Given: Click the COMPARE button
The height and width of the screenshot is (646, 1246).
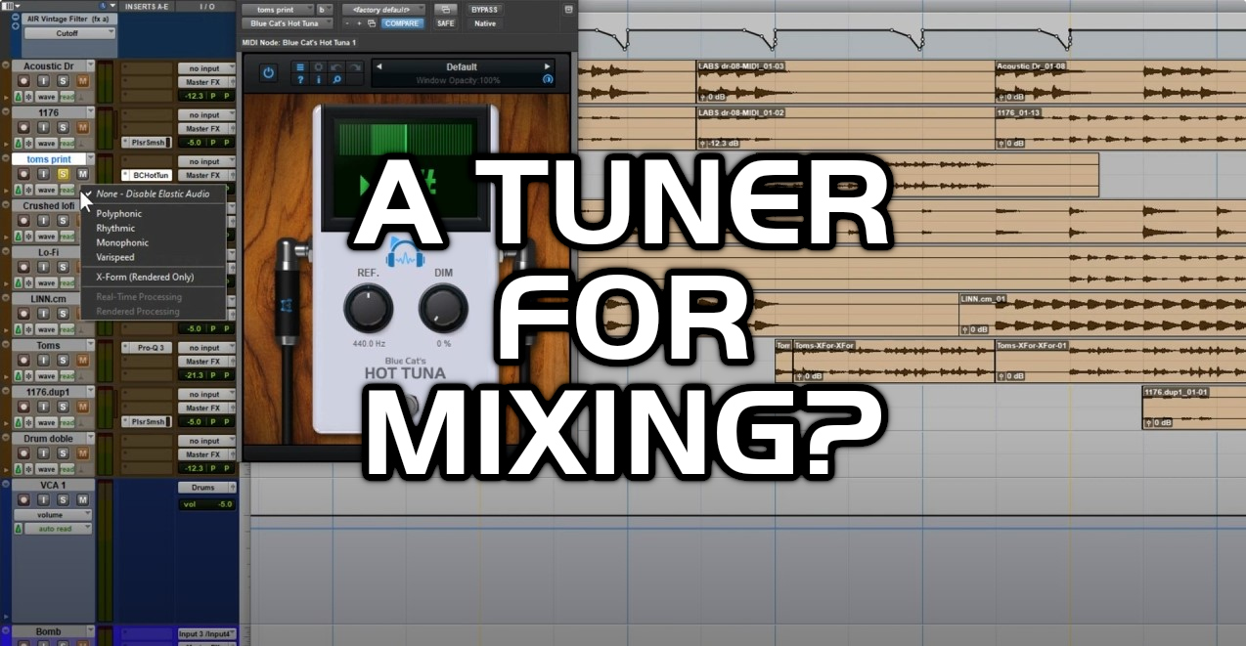Looking at the screenshot, I should (x=402, y=23).
